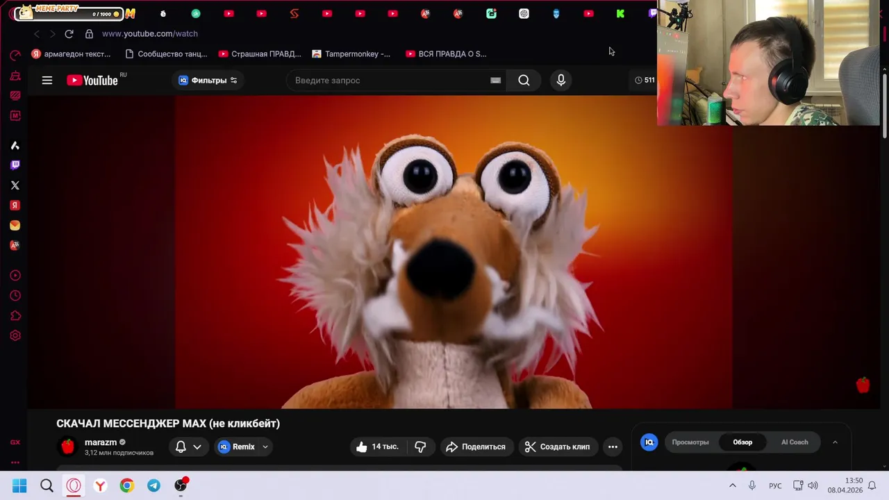Image resolution: width=889 pixels, height=500 pixels.
Task: Dislike the video
Action: [421, 447]
